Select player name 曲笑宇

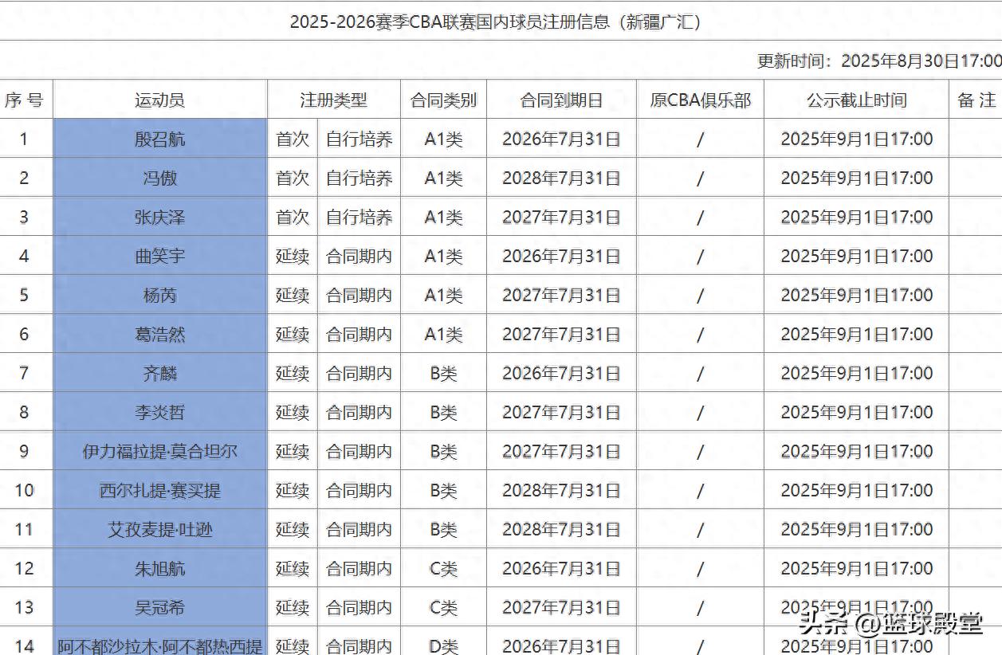pos(159,257)
